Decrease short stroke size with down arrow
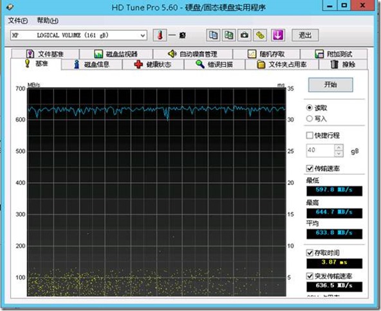381x311 pixels. click(x=339, y=154)
